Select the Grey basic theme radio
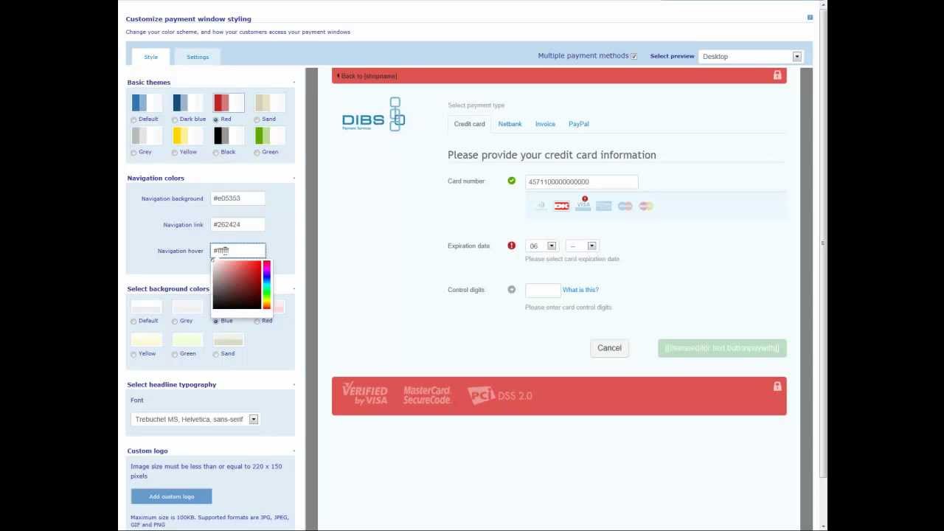The height and width of the screenshot is (531, 944). (133, 153)
